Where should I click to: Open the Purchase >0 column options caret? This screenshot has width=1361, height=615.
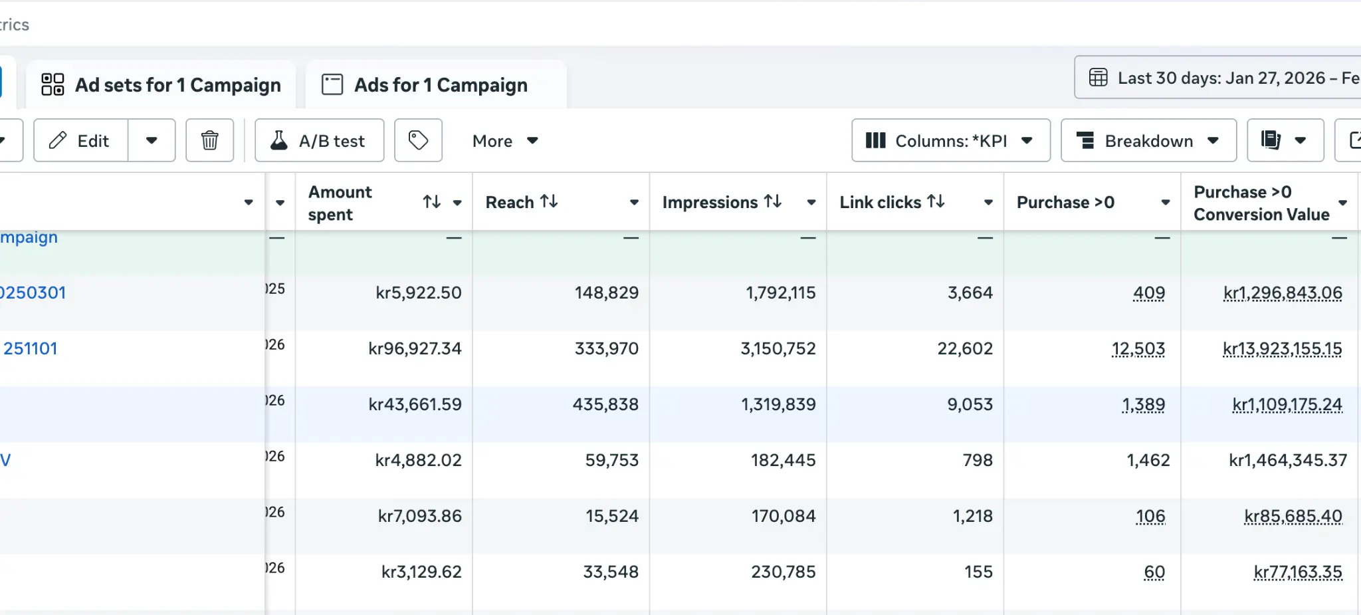pos(1166,202)
